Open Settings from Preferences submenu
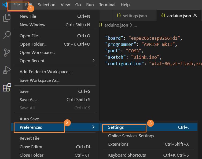Viewport: 202px width, 159px height. tap(148, 127)
